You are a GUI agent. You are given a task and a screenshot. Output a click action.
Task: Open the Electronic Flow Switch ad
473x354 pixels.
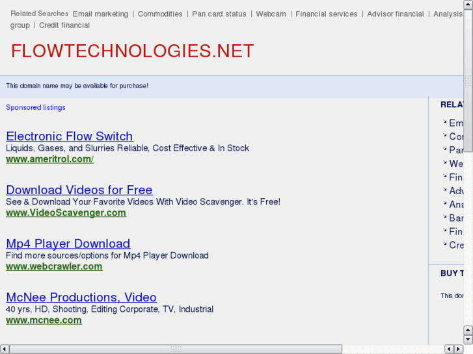[x=70, y=136]
